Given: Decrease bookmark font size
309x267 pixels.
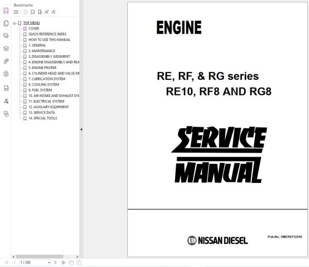Looking at the screenshot, I should 54,12.
